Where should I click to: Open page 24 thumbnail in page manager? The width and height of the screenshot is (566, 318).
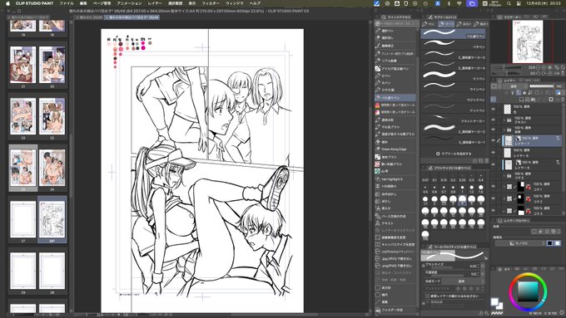click(52, 169)
